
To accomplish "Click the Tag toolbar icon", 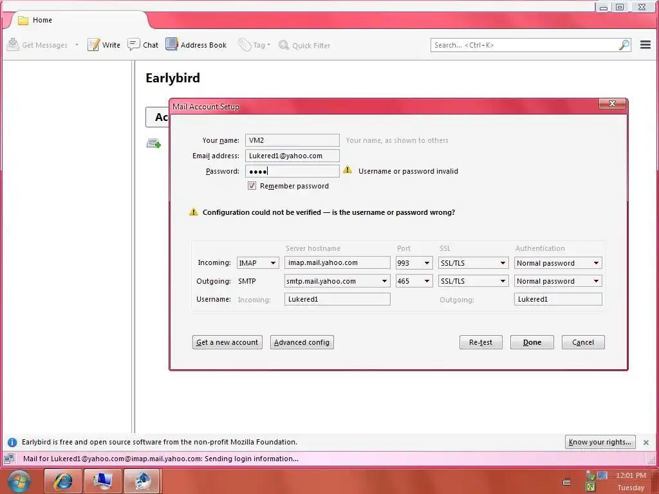I will [x=244, y=44].
